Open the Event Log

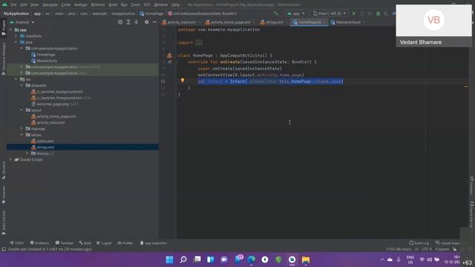(419, 243)
